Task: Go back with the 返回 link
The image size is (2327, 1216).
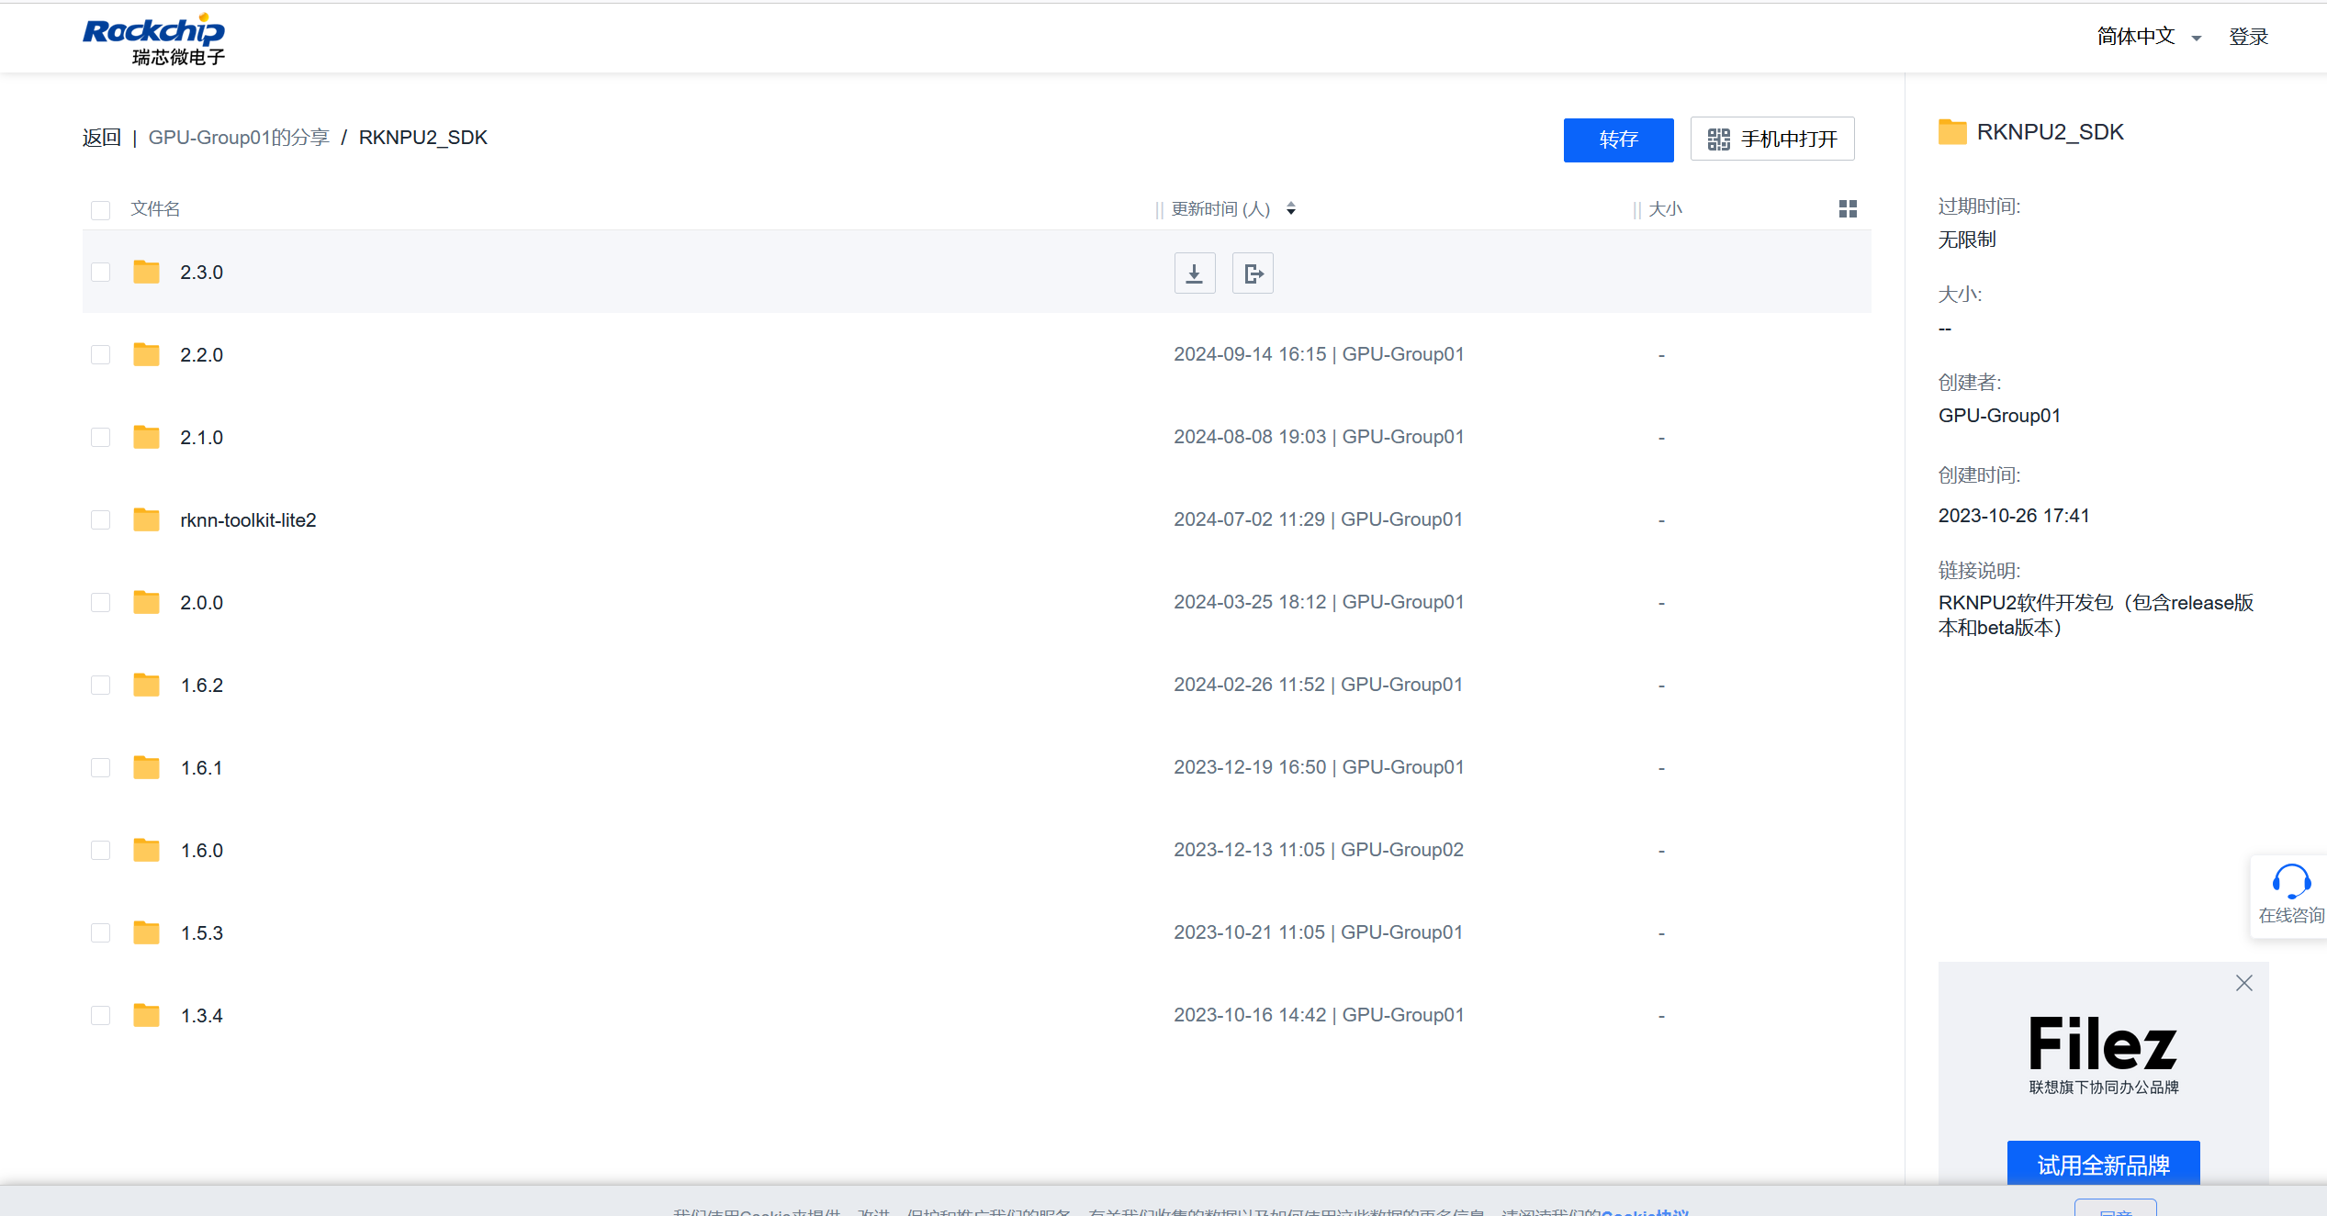Action: 102,138
